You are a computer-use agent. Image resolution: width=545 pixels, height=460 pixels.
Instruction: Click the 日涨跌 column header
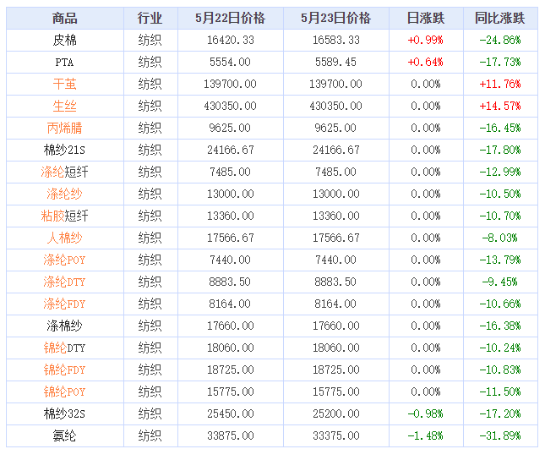pyautogui.click(x=425, y=18)
